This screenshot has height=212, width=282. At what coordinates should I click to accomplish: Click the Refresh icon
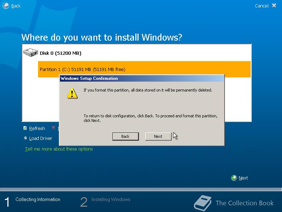click(x=25, y=128)
